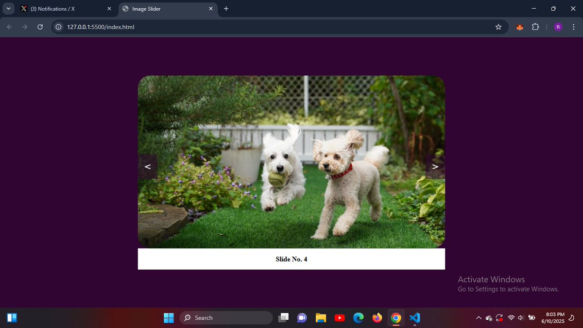Select the 'Slide No. 4' caption text

pyautogui.click(x=291, y=259)
